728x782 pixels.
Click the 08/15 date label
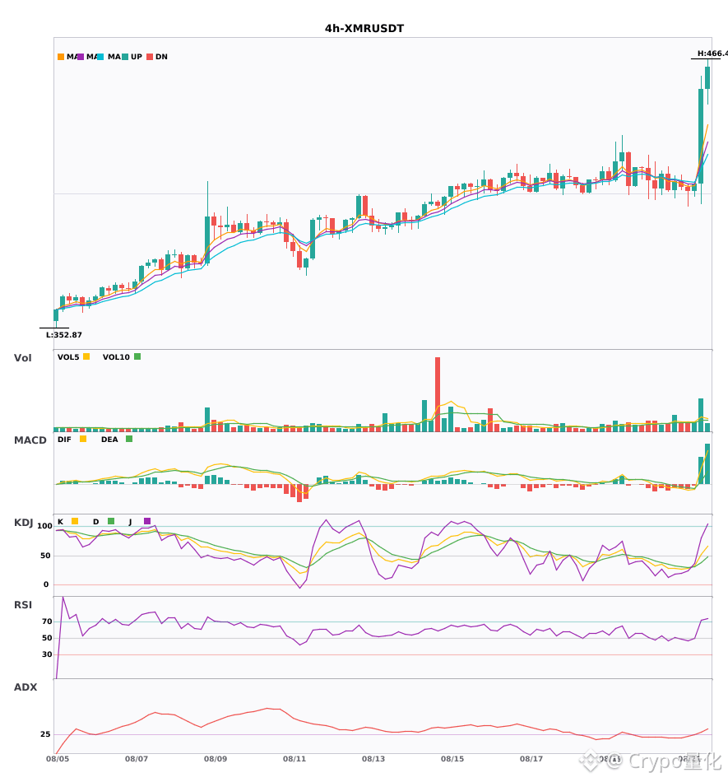point(452,759)
